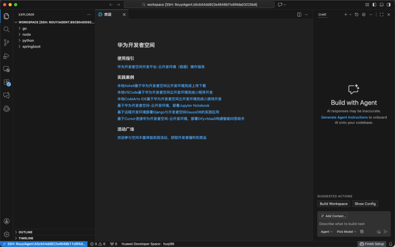Open the Explorer view in activity bar
The image size is (395, 247).
coord(7,16)
